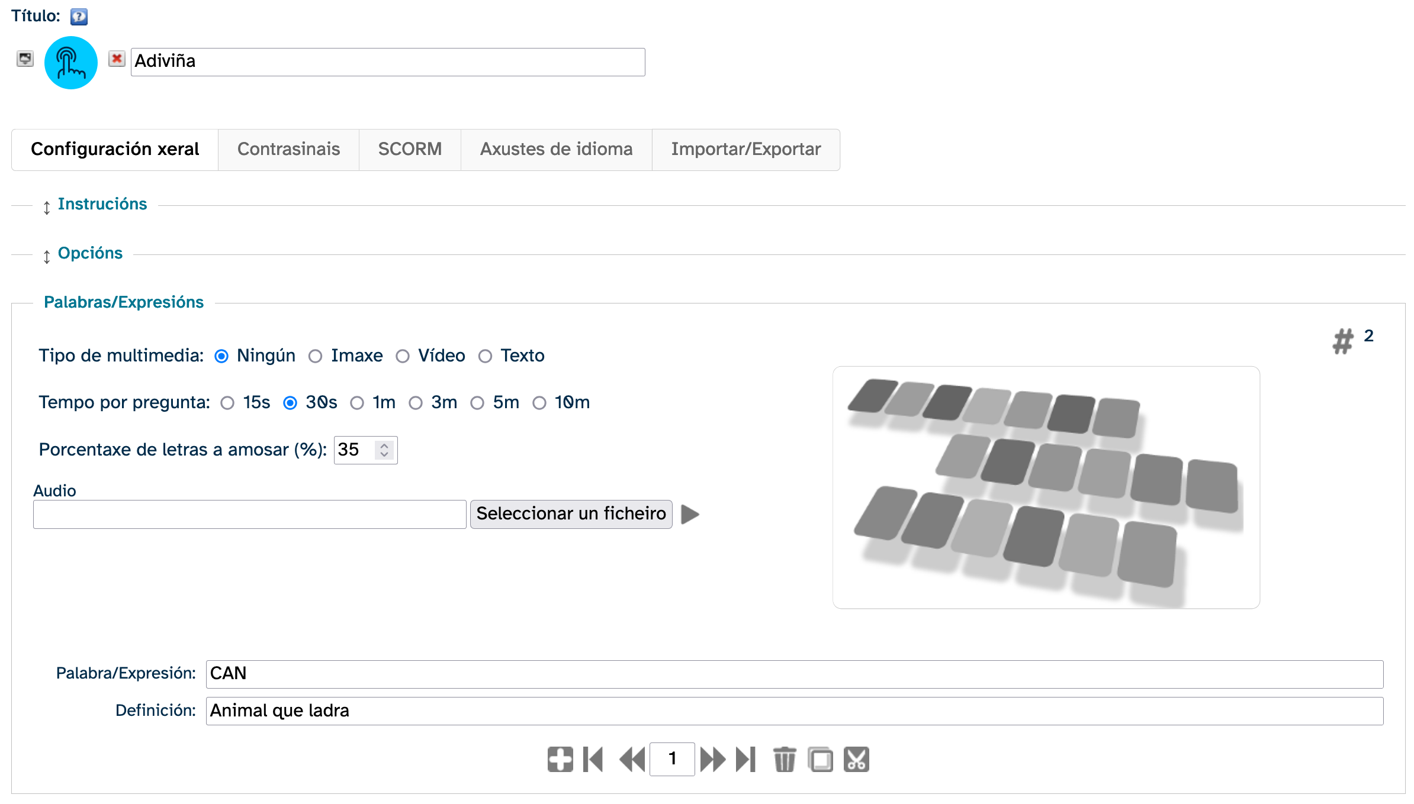
Task: Open the Importar/Exportar tab
Action: pyautogui.click(x=745, y=149)
